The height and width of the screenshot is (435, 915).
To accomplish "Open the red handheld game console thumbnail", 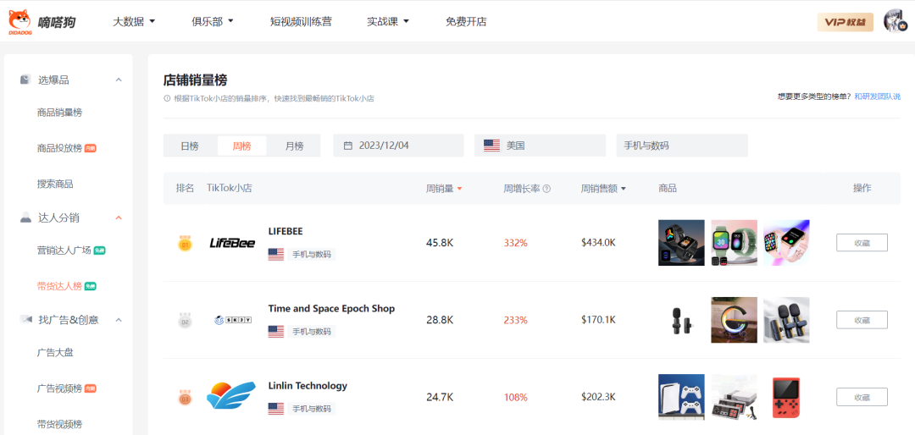I will point(785,397).
